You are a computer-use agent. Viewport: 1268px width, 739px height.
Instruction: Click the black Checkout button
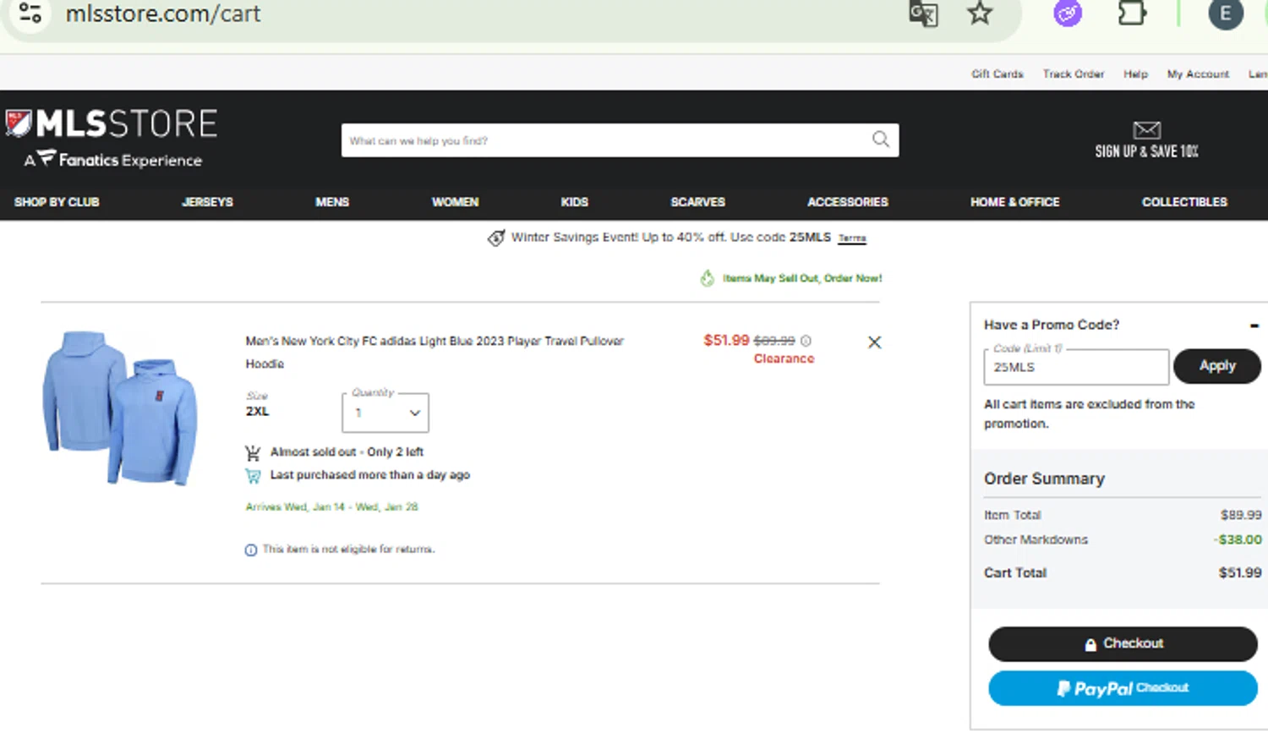coord(1123,644)
